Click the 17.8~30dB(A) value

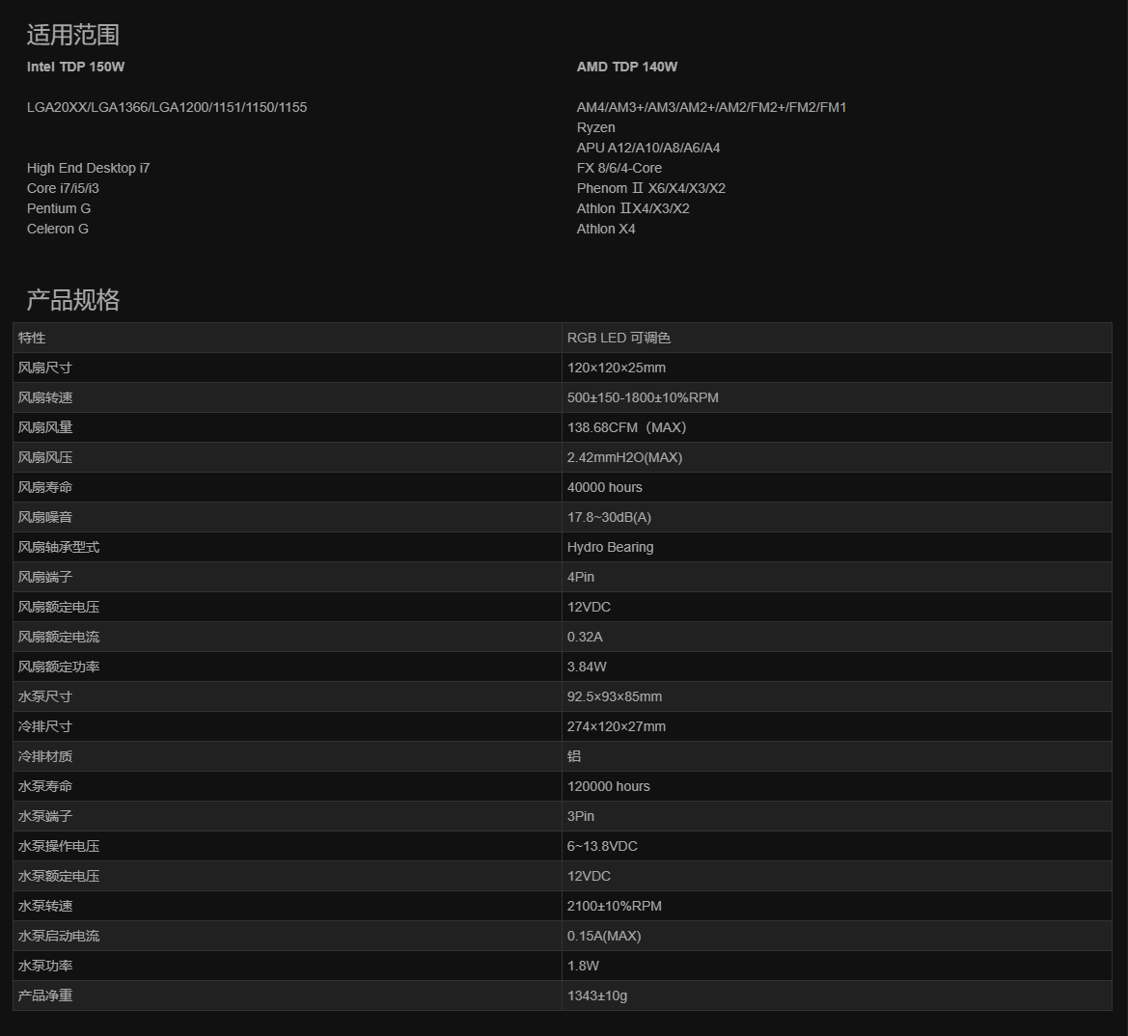609,517
